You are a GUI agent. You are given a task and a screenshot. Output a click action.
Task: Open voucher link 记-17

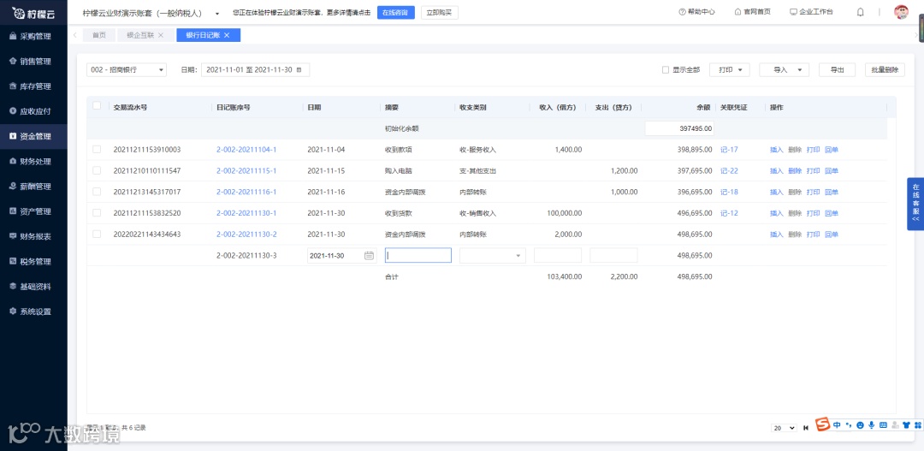click(729, 150)
